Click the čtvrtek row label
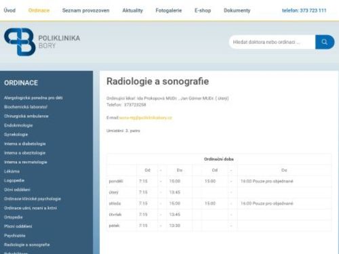 [x=115, y=215]
